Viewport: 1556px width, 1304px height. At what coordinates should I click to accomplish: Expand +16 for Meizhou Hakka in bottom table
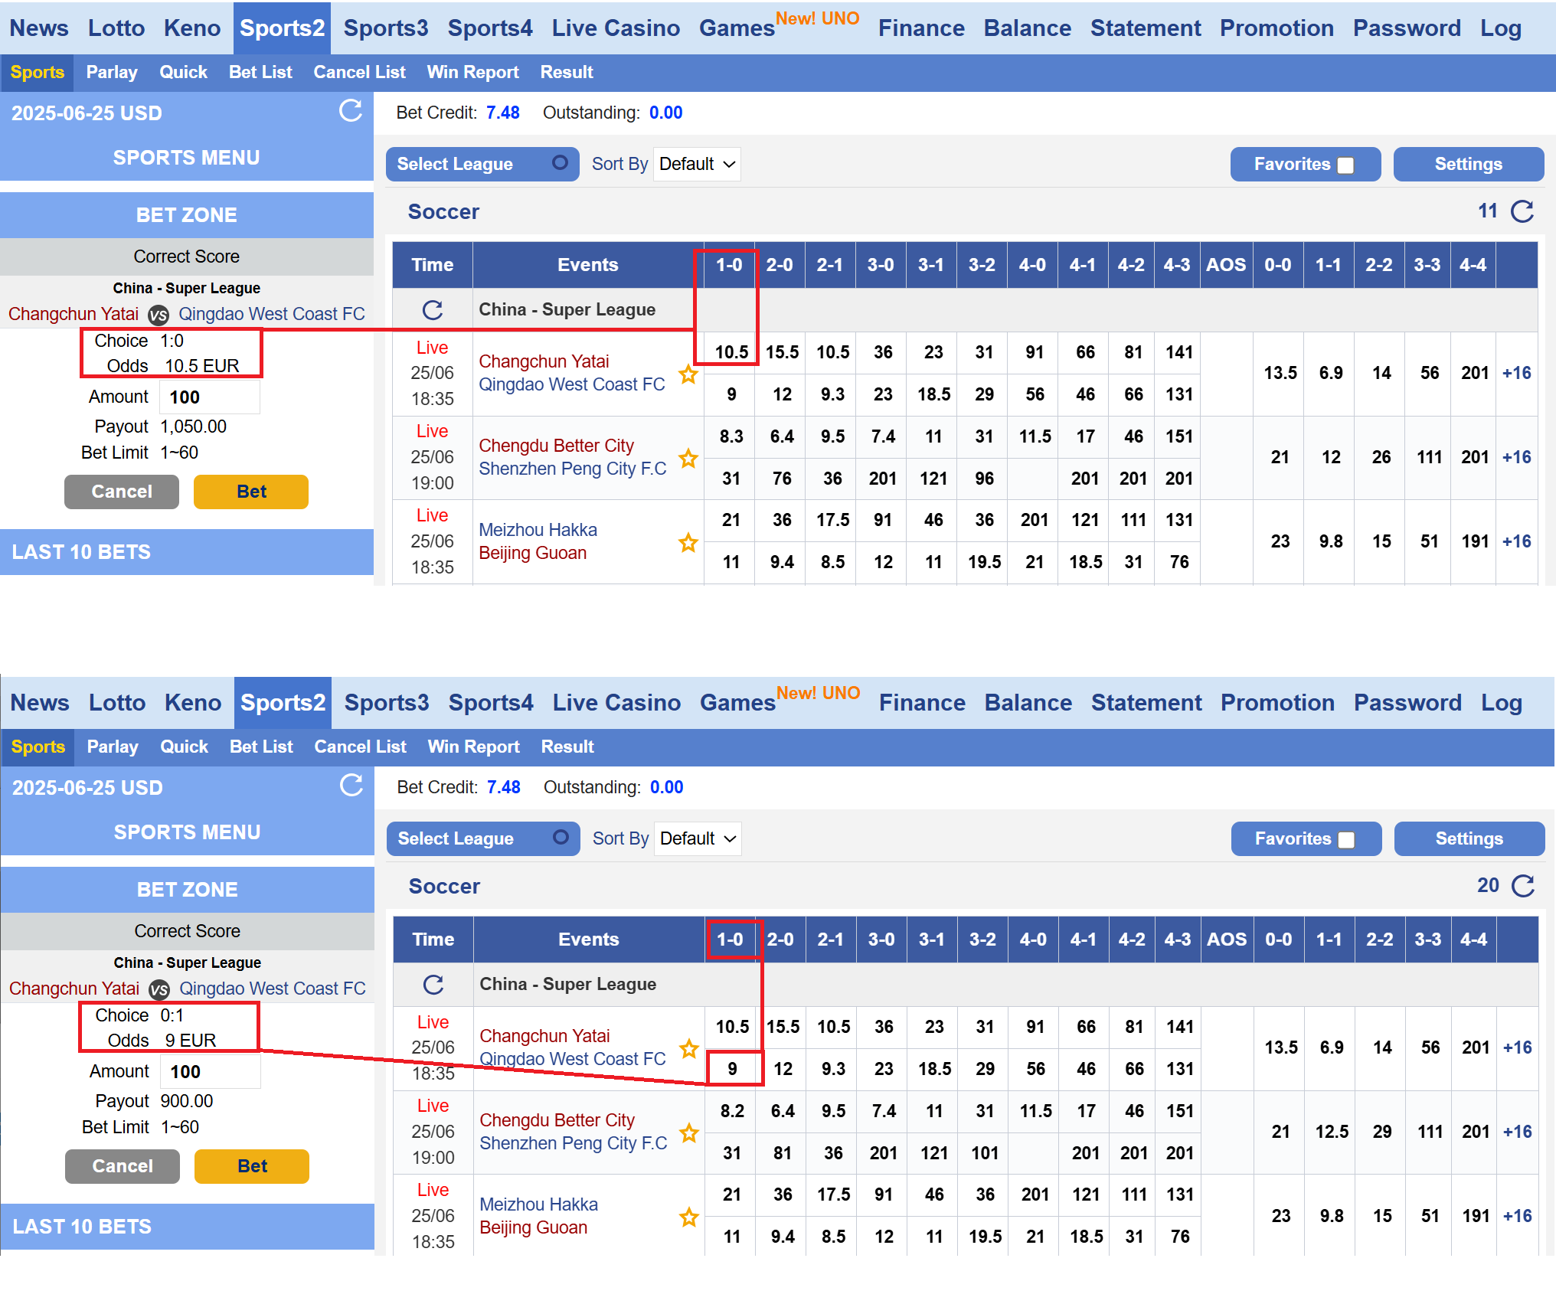pyautogui.click(x=1517, y=1216)
